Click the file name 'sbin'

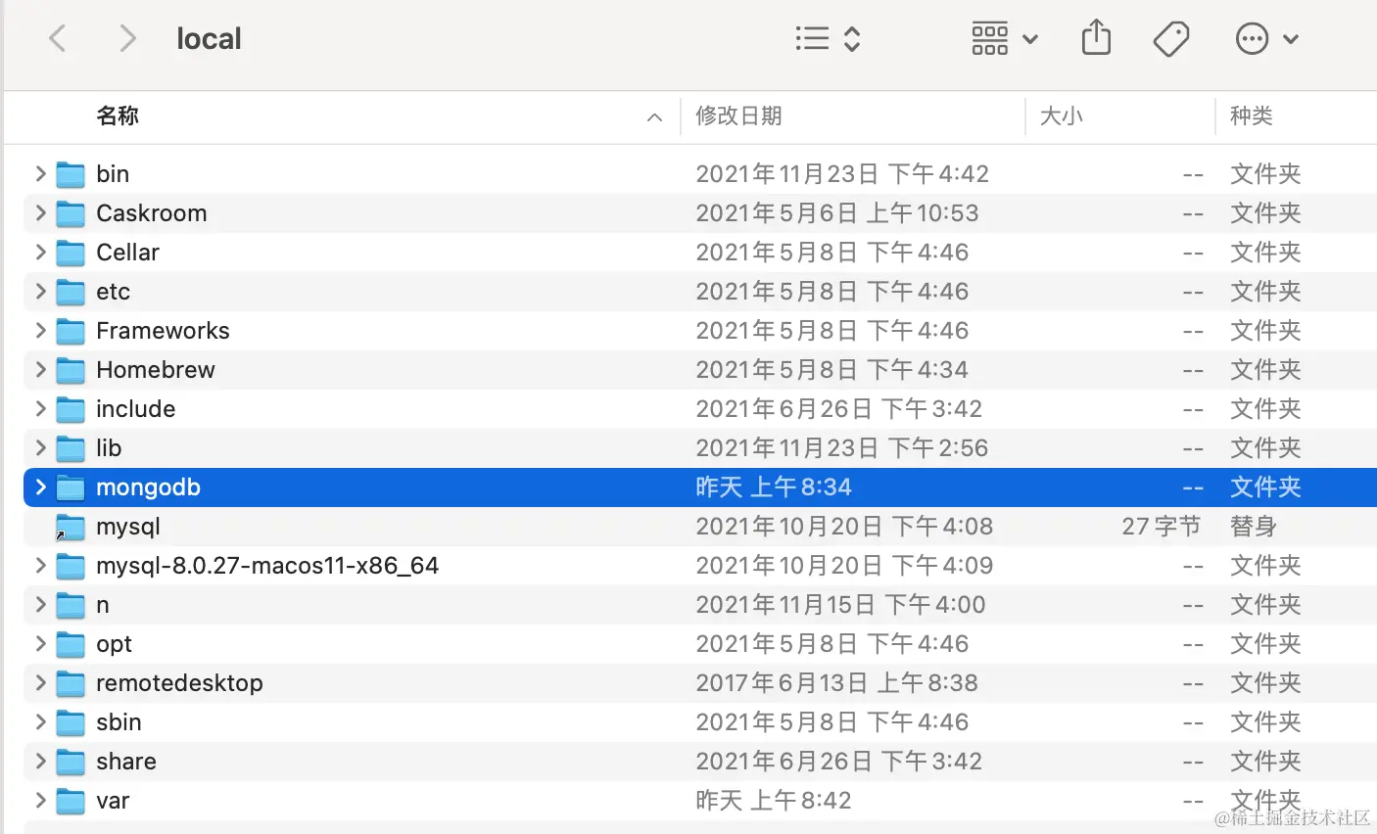(x=119, y=722)
